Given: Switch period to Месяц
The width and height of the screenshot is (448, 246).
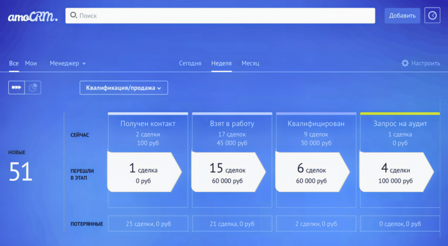Looking at the screenshot, I should pyautogui.click(x=250, y=63).
